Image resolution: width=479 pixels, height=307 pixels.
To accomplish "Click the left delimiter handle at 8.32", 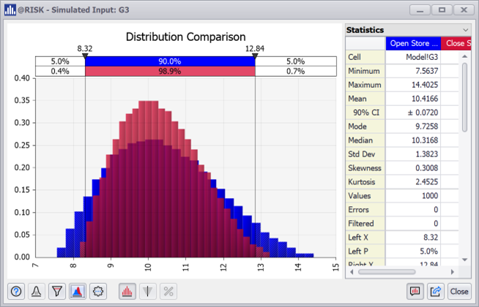I will point(85,56).
